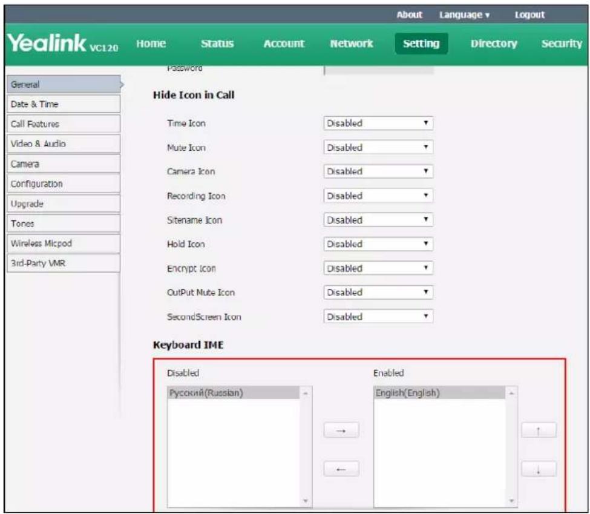Select the Setting tab
Image resolution: width=590 pixels, height=514 pixels.
[x=421, y=44]
